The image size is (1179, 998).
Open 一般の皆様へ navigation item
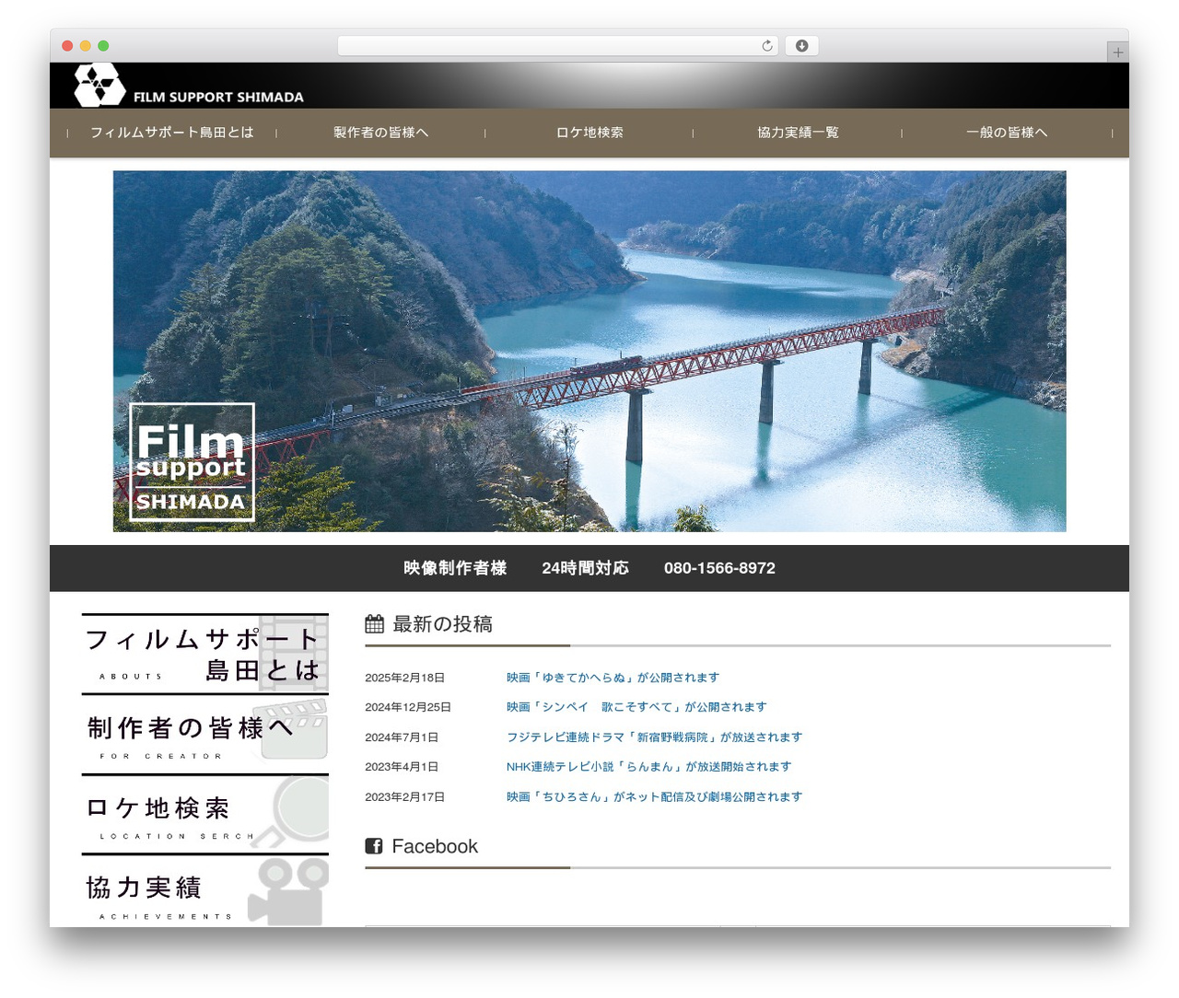click(1007, 133)
